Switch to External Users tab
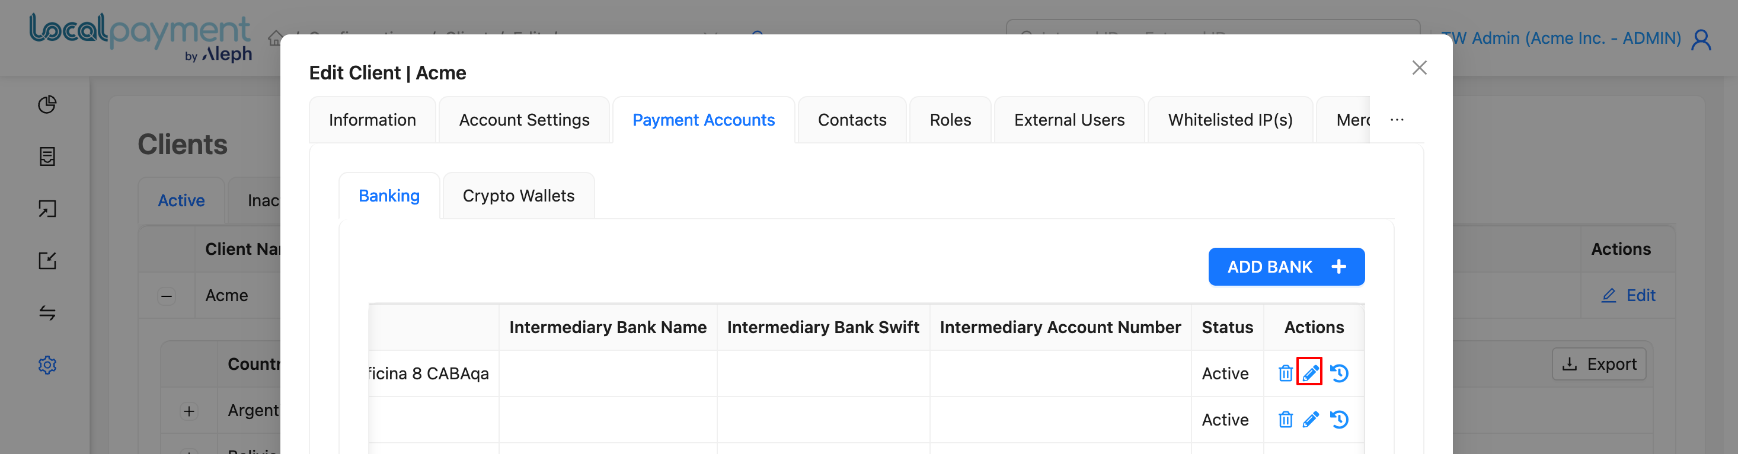The width and height of the screenshot is (1738, 454). (x=1069, y=120)
